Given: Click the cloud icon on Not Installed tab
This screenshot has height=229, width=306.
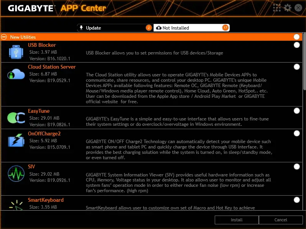Looking at the screenshot, I should tap(159, 28).
